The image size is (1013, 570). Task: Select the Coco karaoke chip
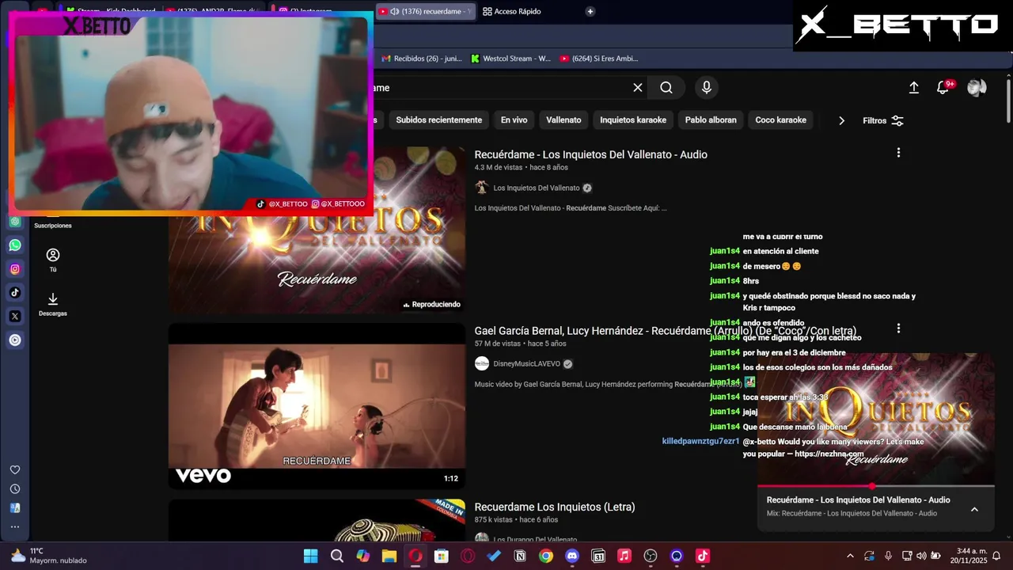(x=781, y=120)
